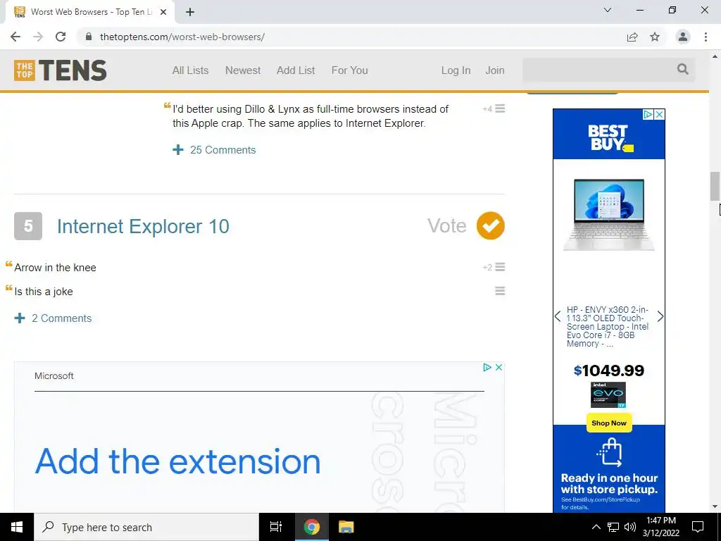Expand the 25 Comments section
The image size is (721, 541).
(214, 150)
